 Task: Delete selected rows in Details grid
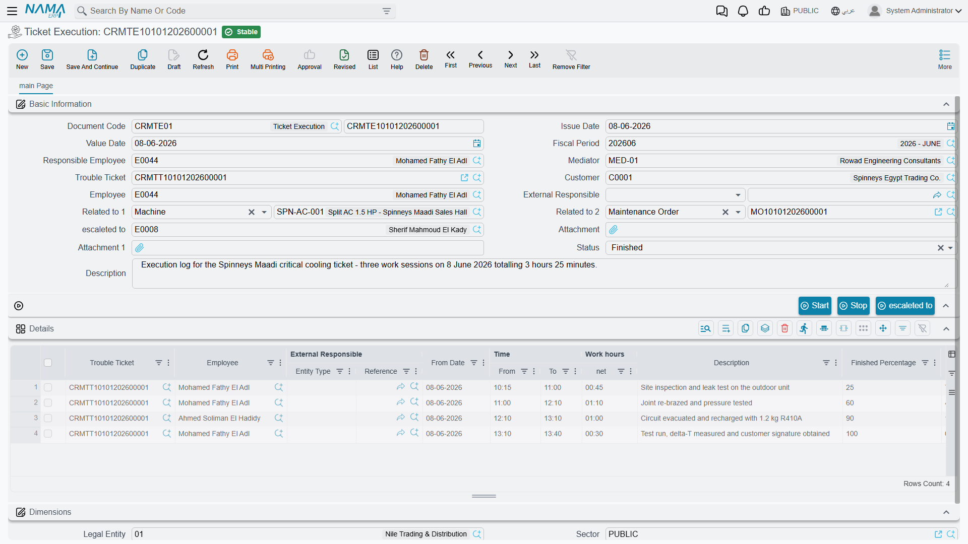pos(784,329)
